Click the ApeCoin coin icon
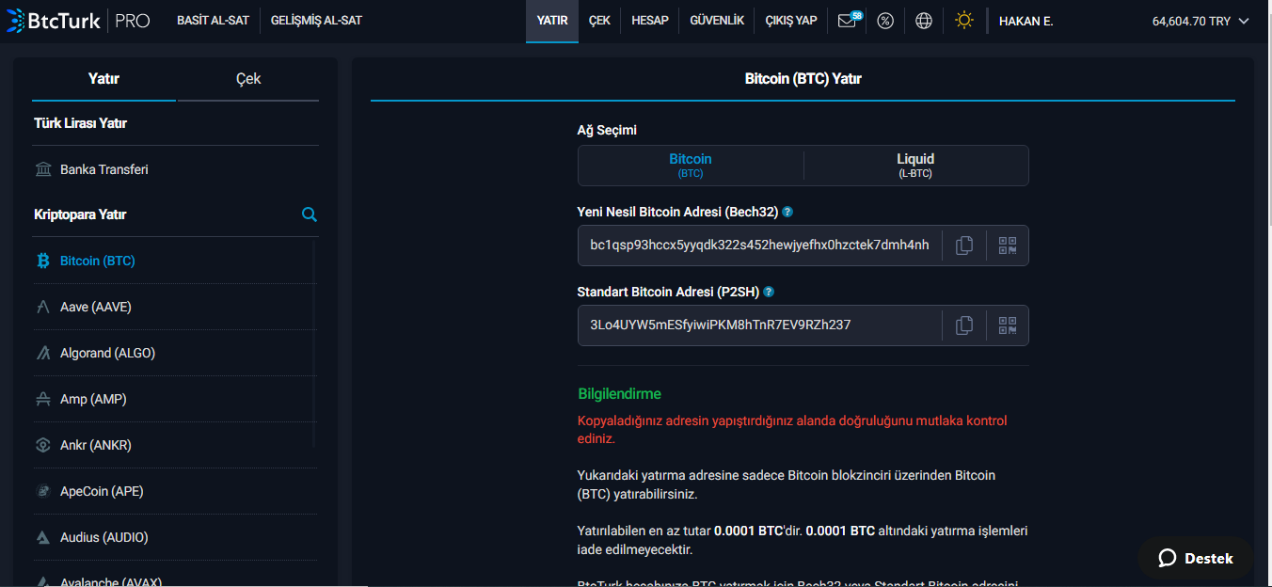The height and width of the screenshot is (587, 1272). (x=43, y=491)
